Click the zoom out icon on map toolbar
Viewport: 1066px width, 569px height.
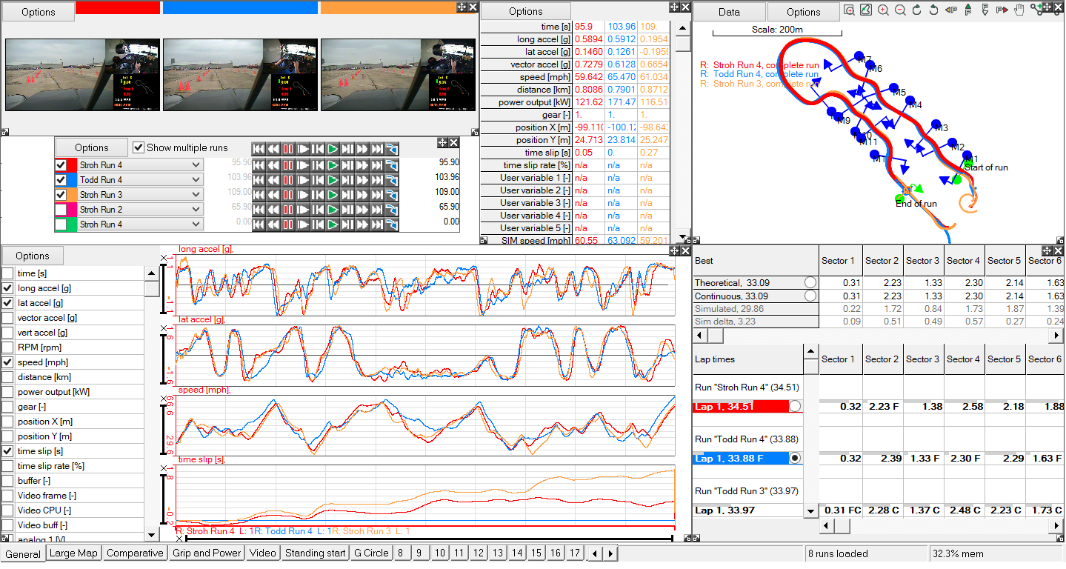tap(900, 10)
